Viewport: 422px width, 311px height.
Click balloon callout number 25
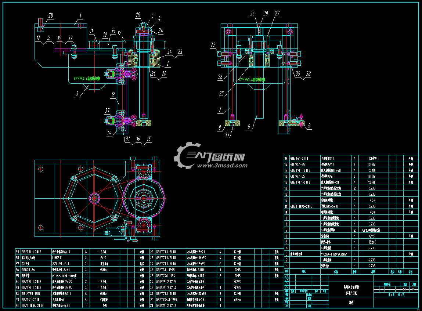click(x=221, y=94)
